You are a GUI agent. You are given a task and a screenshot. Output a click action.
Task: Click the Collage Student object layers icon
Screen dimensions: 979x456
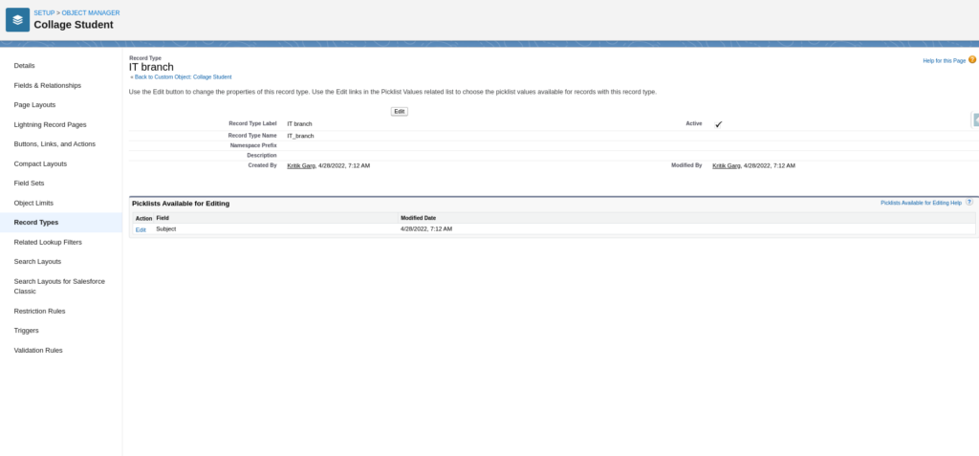pos(17,19)
